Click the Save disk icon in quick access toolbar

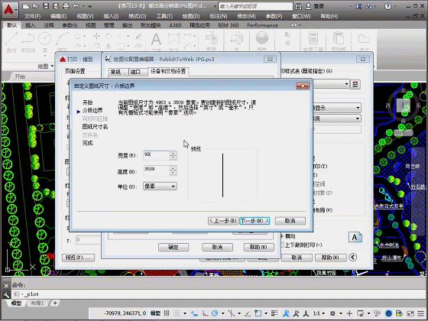46,6
